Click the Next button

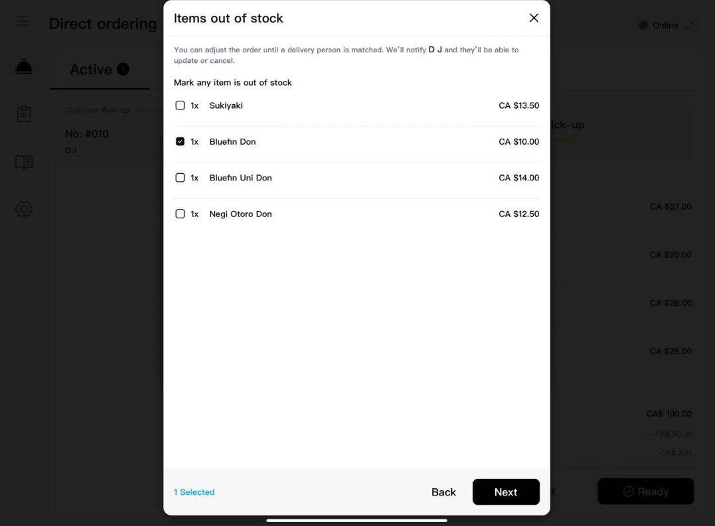point(506,492)
